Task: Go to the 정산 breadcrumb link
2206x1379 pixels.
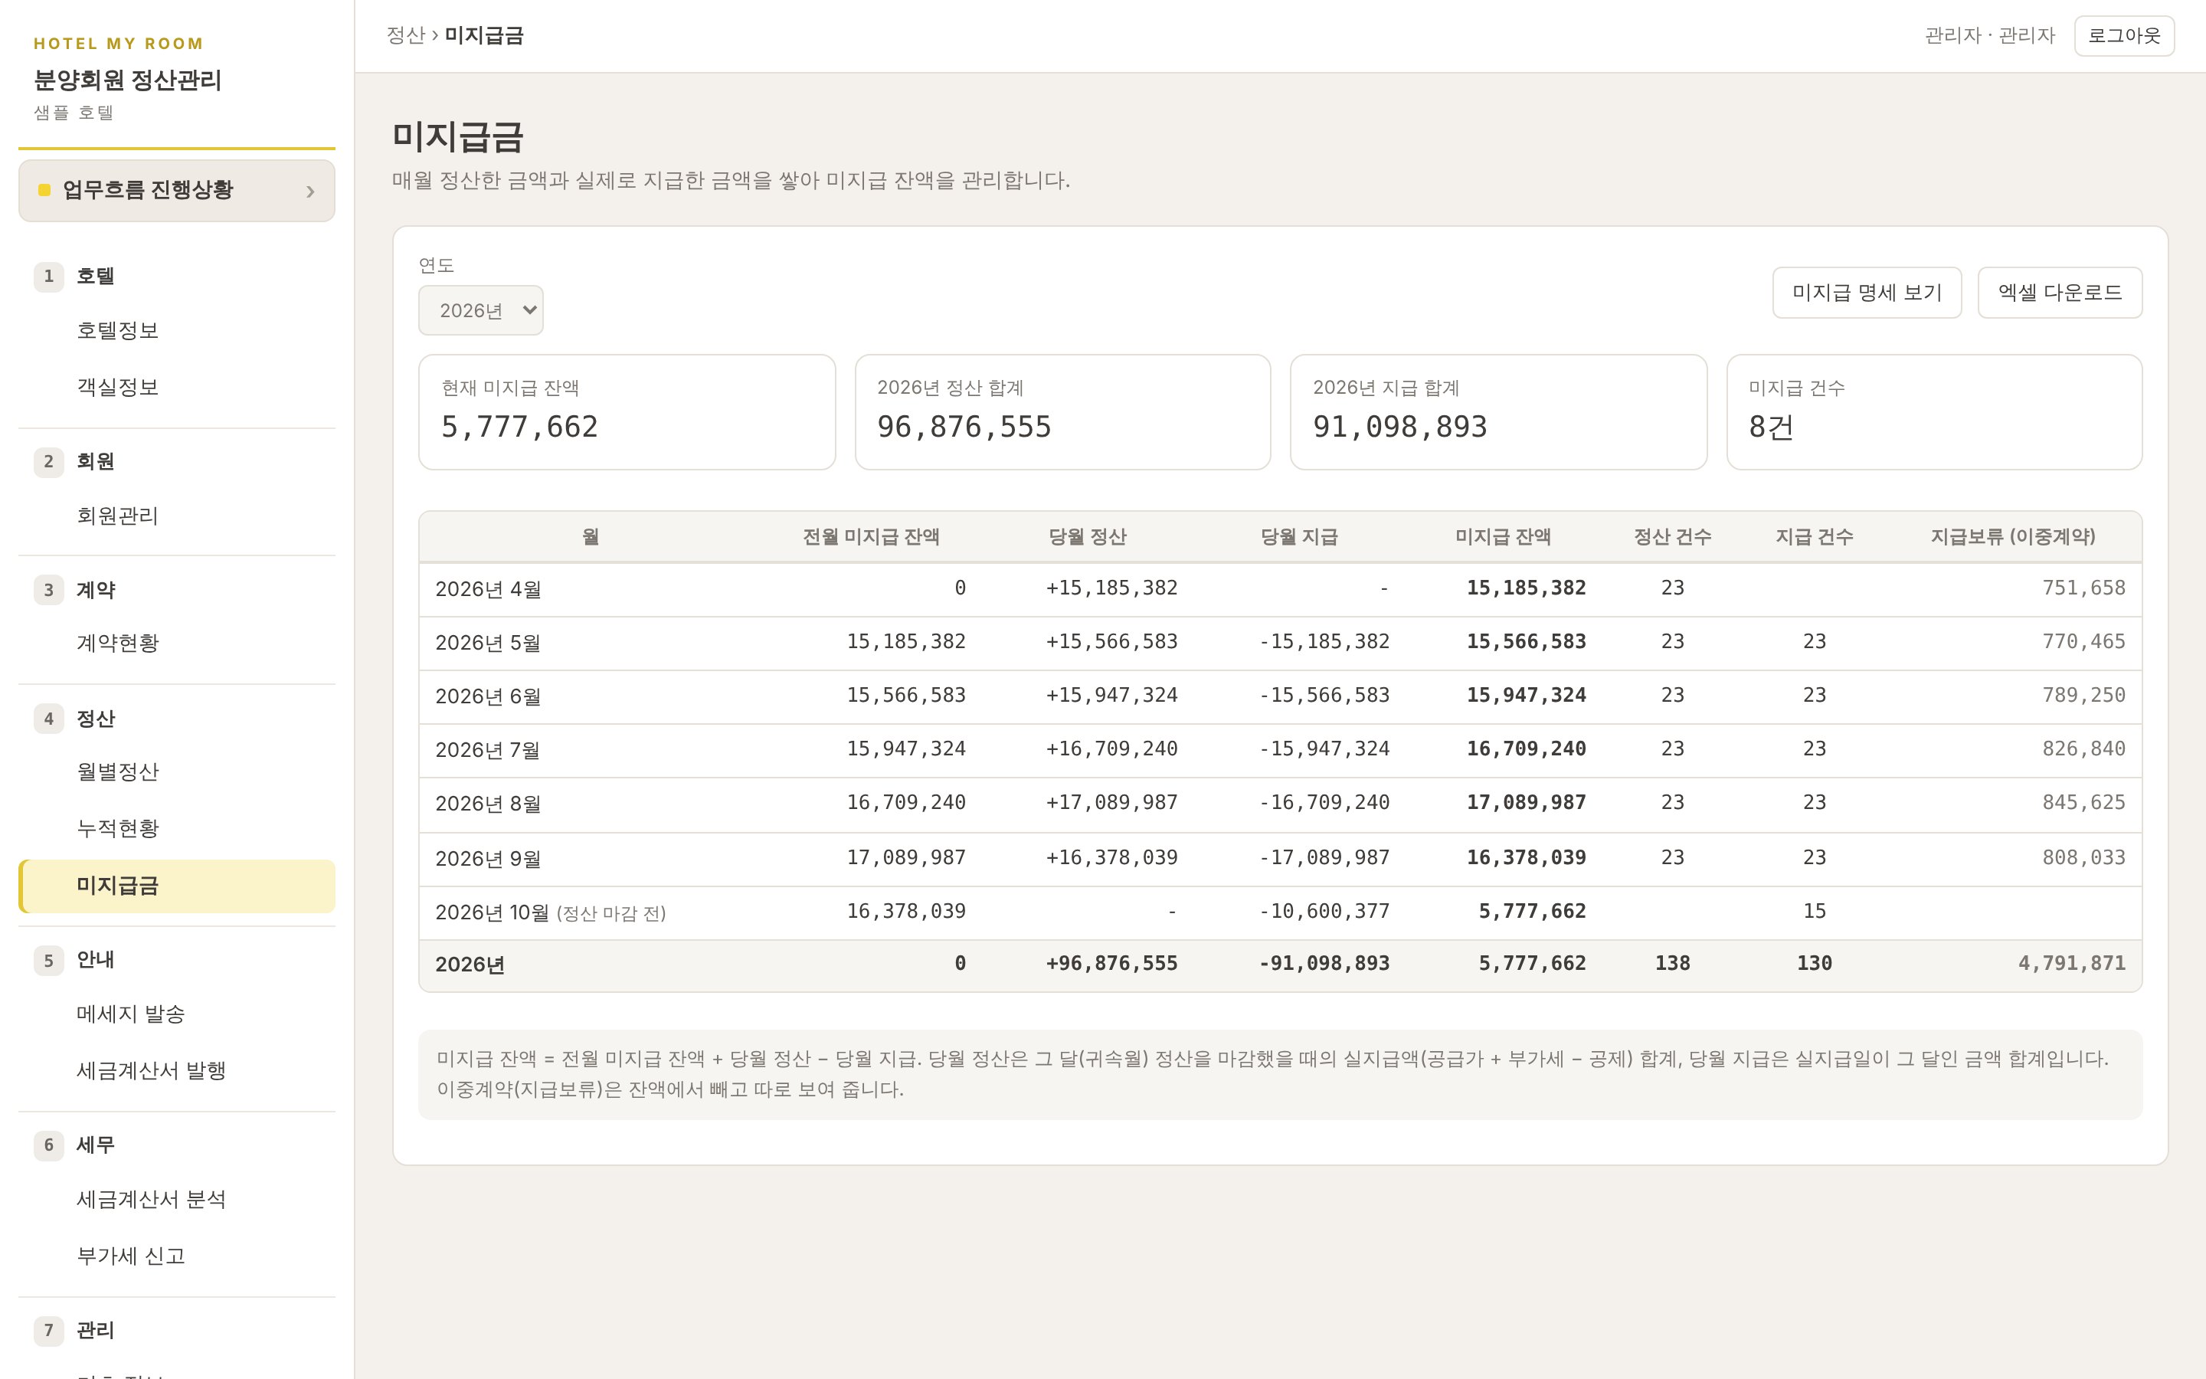Action: click(406, 35)
